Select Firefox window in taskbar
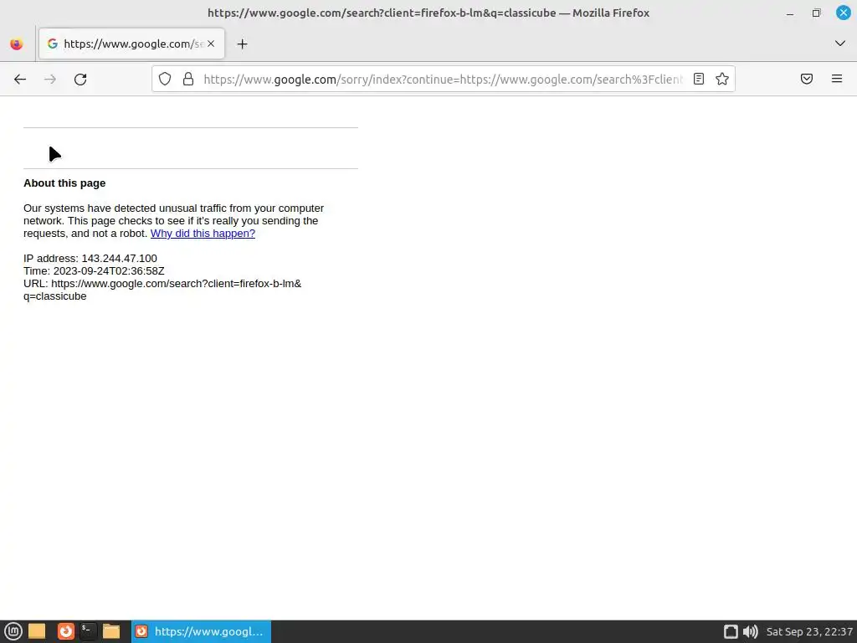This screenshot has width=857, height=643. [201, 631]
